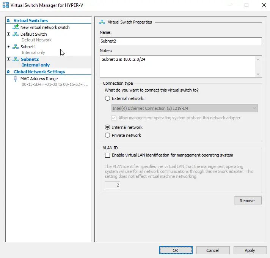Select External network radio button
Image resolution: width=270 pixels, height=258 pixels.
click(107, 98)
